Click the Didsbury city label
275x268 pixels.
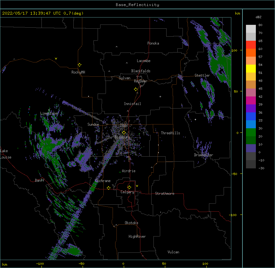click(x=123, y=137)
